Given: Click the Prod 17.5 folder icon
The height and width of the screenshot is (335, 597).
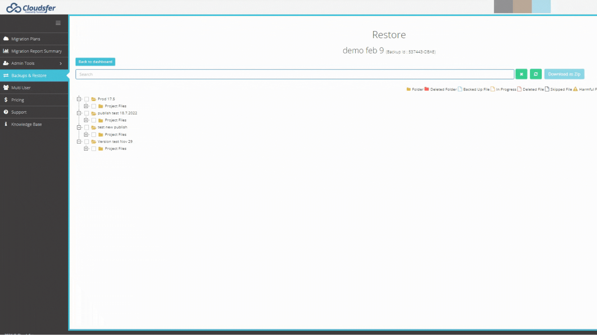Looking at the screenshot, I should point(94,99).
